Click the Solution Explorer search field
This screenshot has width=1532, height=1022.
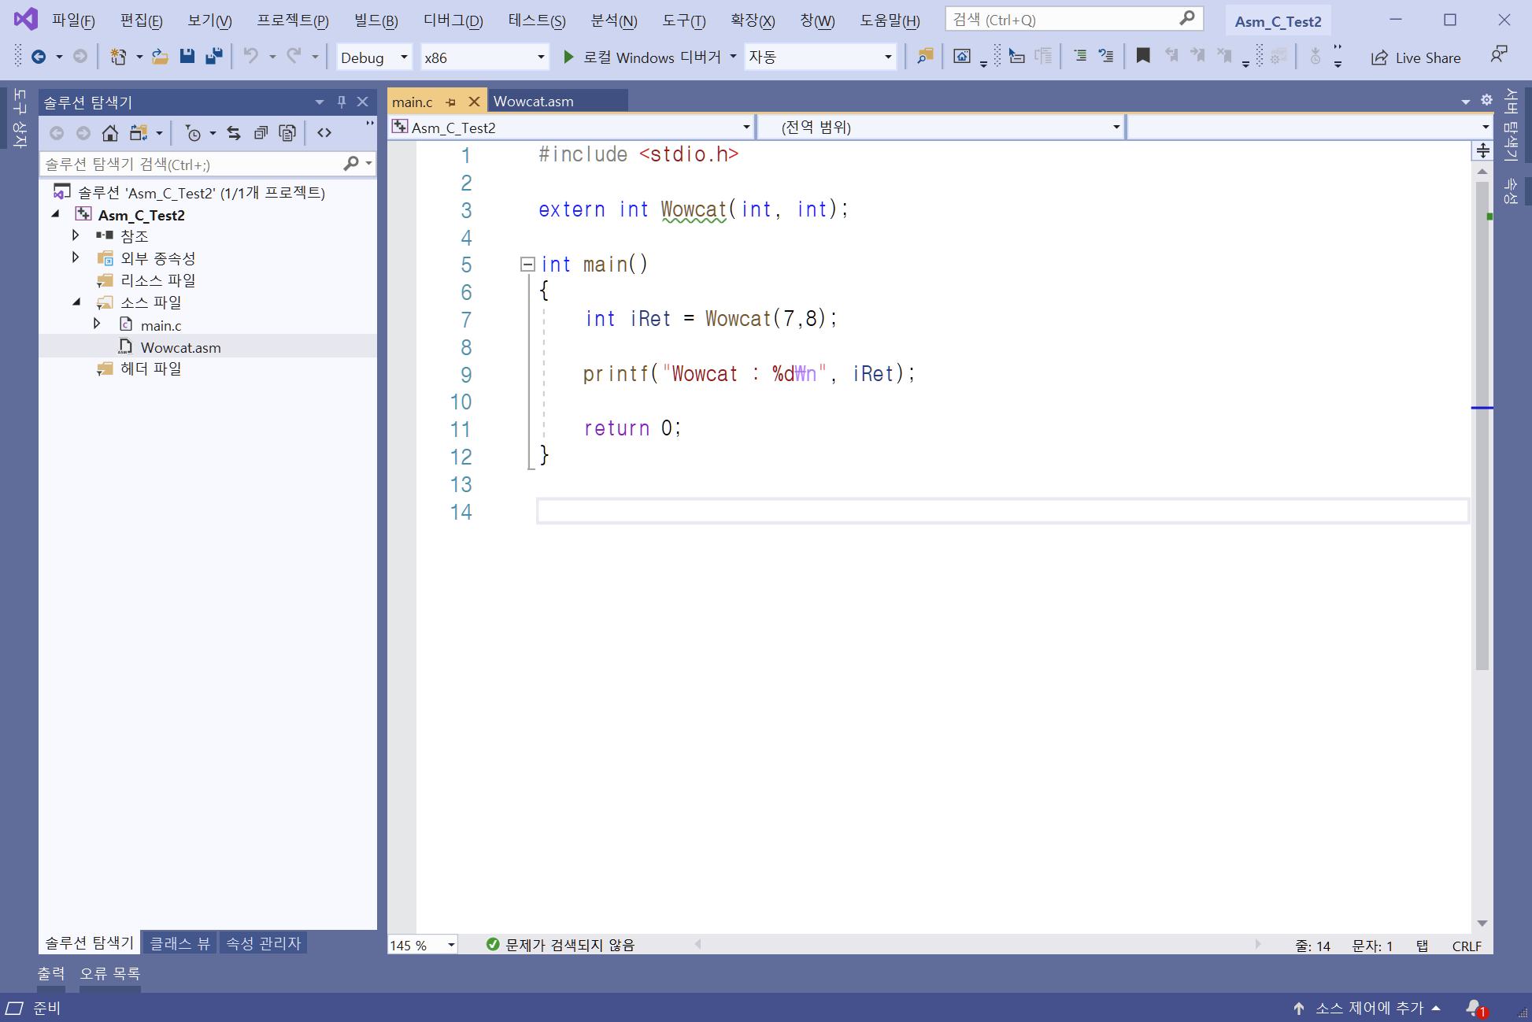pyautogui.click(x=189, y=164)
